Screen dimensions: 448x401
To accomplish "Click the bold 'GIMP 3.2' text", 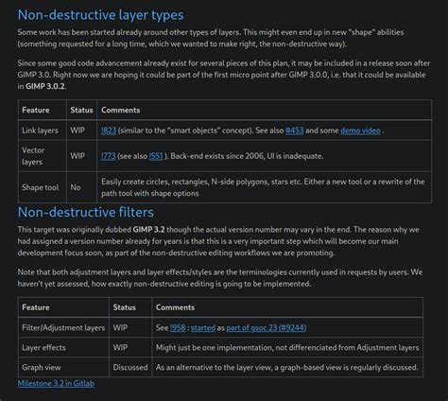I will [x=148, y=230].
